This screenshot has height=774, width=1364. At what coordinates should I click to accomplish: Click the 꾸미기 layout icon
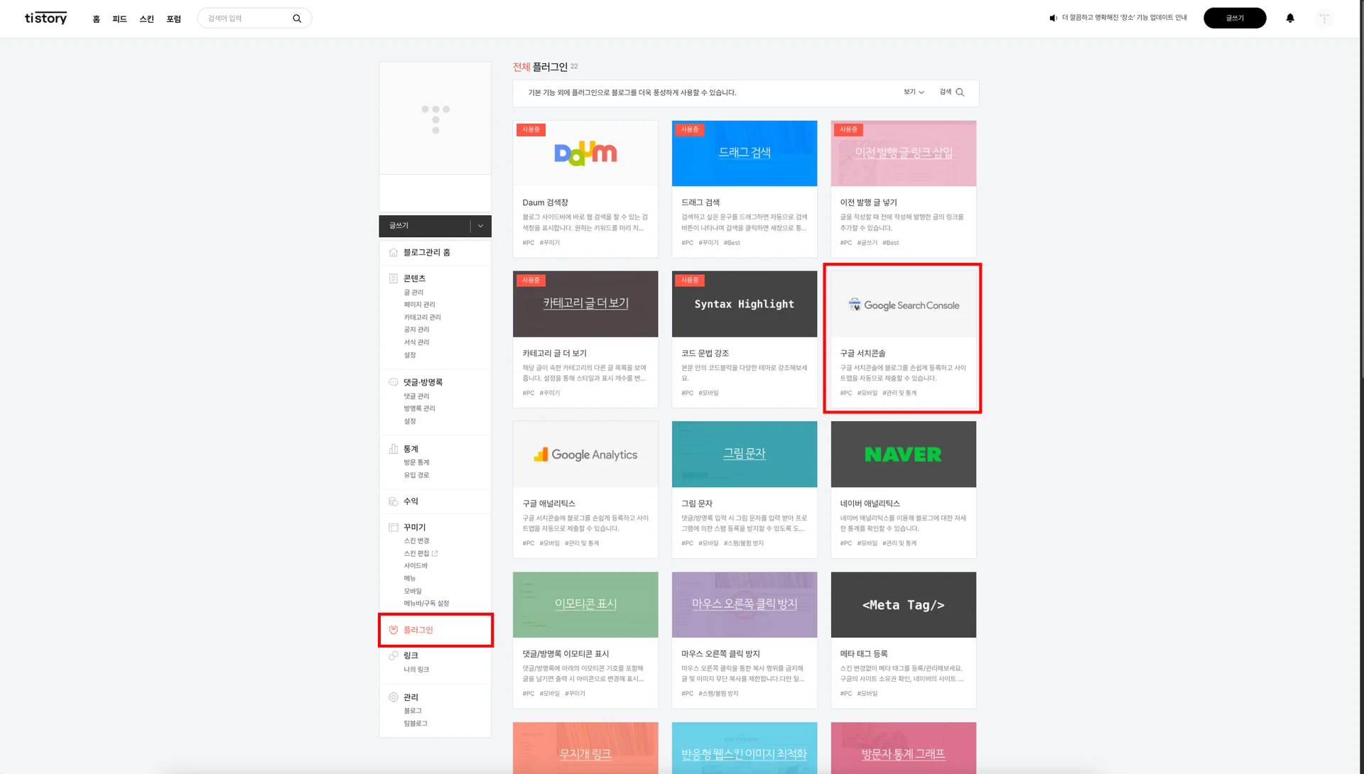click(394, 528)
